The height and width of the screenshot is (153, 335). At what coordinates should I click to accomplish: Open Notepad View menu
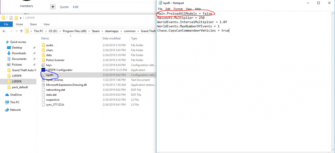(x=189, y=9)
